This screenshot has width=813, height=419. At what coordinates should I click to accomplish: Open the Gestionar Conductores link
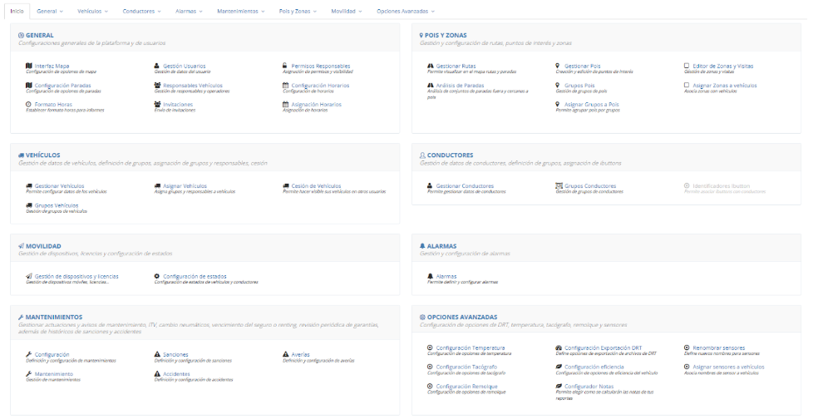click(465, 185)
